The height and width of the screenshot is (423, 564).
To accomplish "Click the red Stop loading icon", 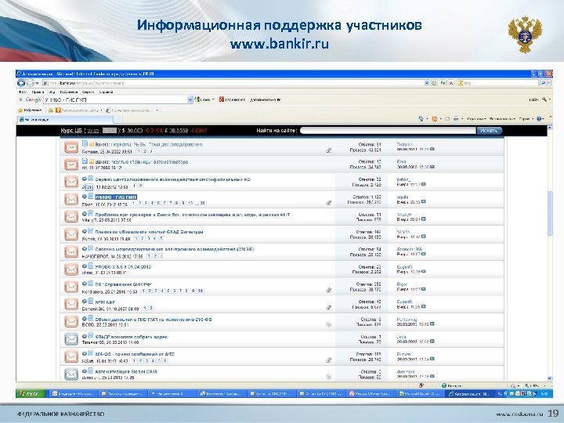I will (451, 83).
